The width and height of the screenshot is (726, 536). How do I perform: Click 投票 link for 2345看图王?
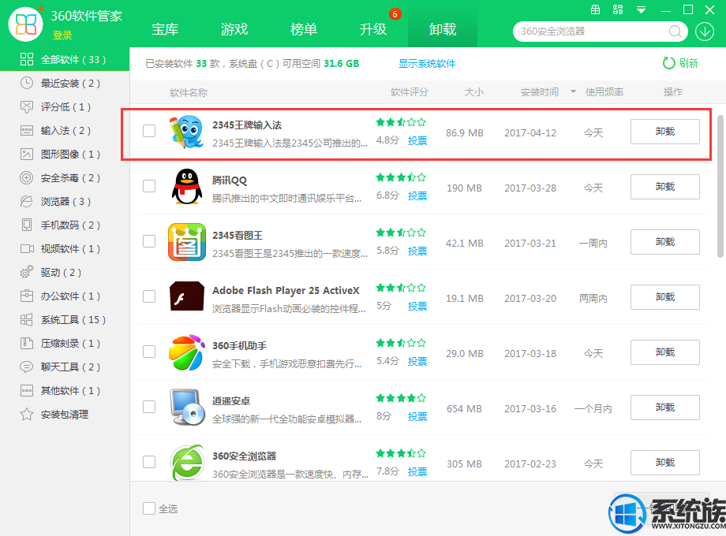point(417,251)
